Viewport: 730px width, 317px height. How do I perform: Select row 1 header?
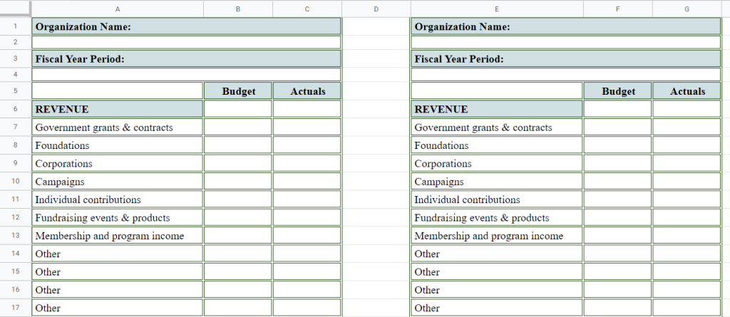tap(16, 26)
